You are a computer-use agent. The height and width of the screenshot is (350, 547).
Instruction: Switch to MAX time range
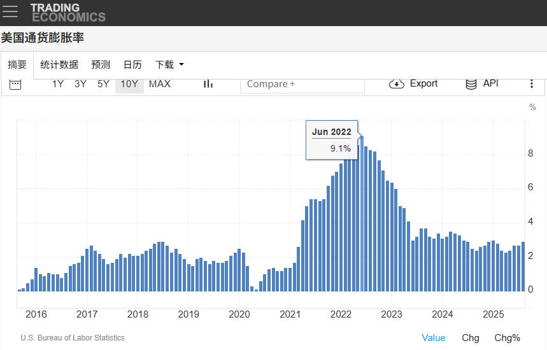pyautogui.click(x=160, y=84)
